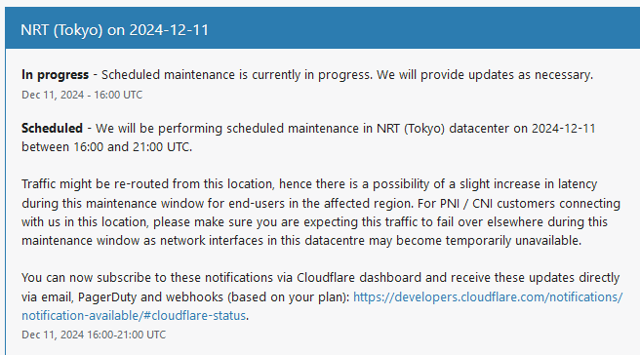Click the words temporarily unavailable
Screen dimensions: 640x355
(x=513, y=240)
